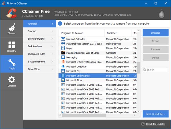The width and height of the screenshot is (171, 129).
Task: Open the Duplicate Finder tab
Action: click(40, 54)
